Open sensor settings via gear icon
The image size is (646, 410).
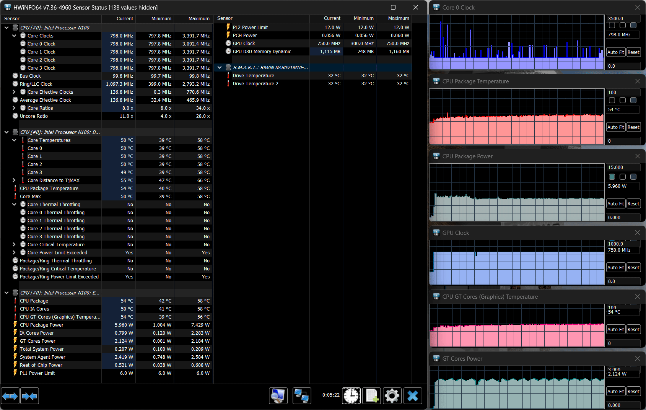pos(392,396)
